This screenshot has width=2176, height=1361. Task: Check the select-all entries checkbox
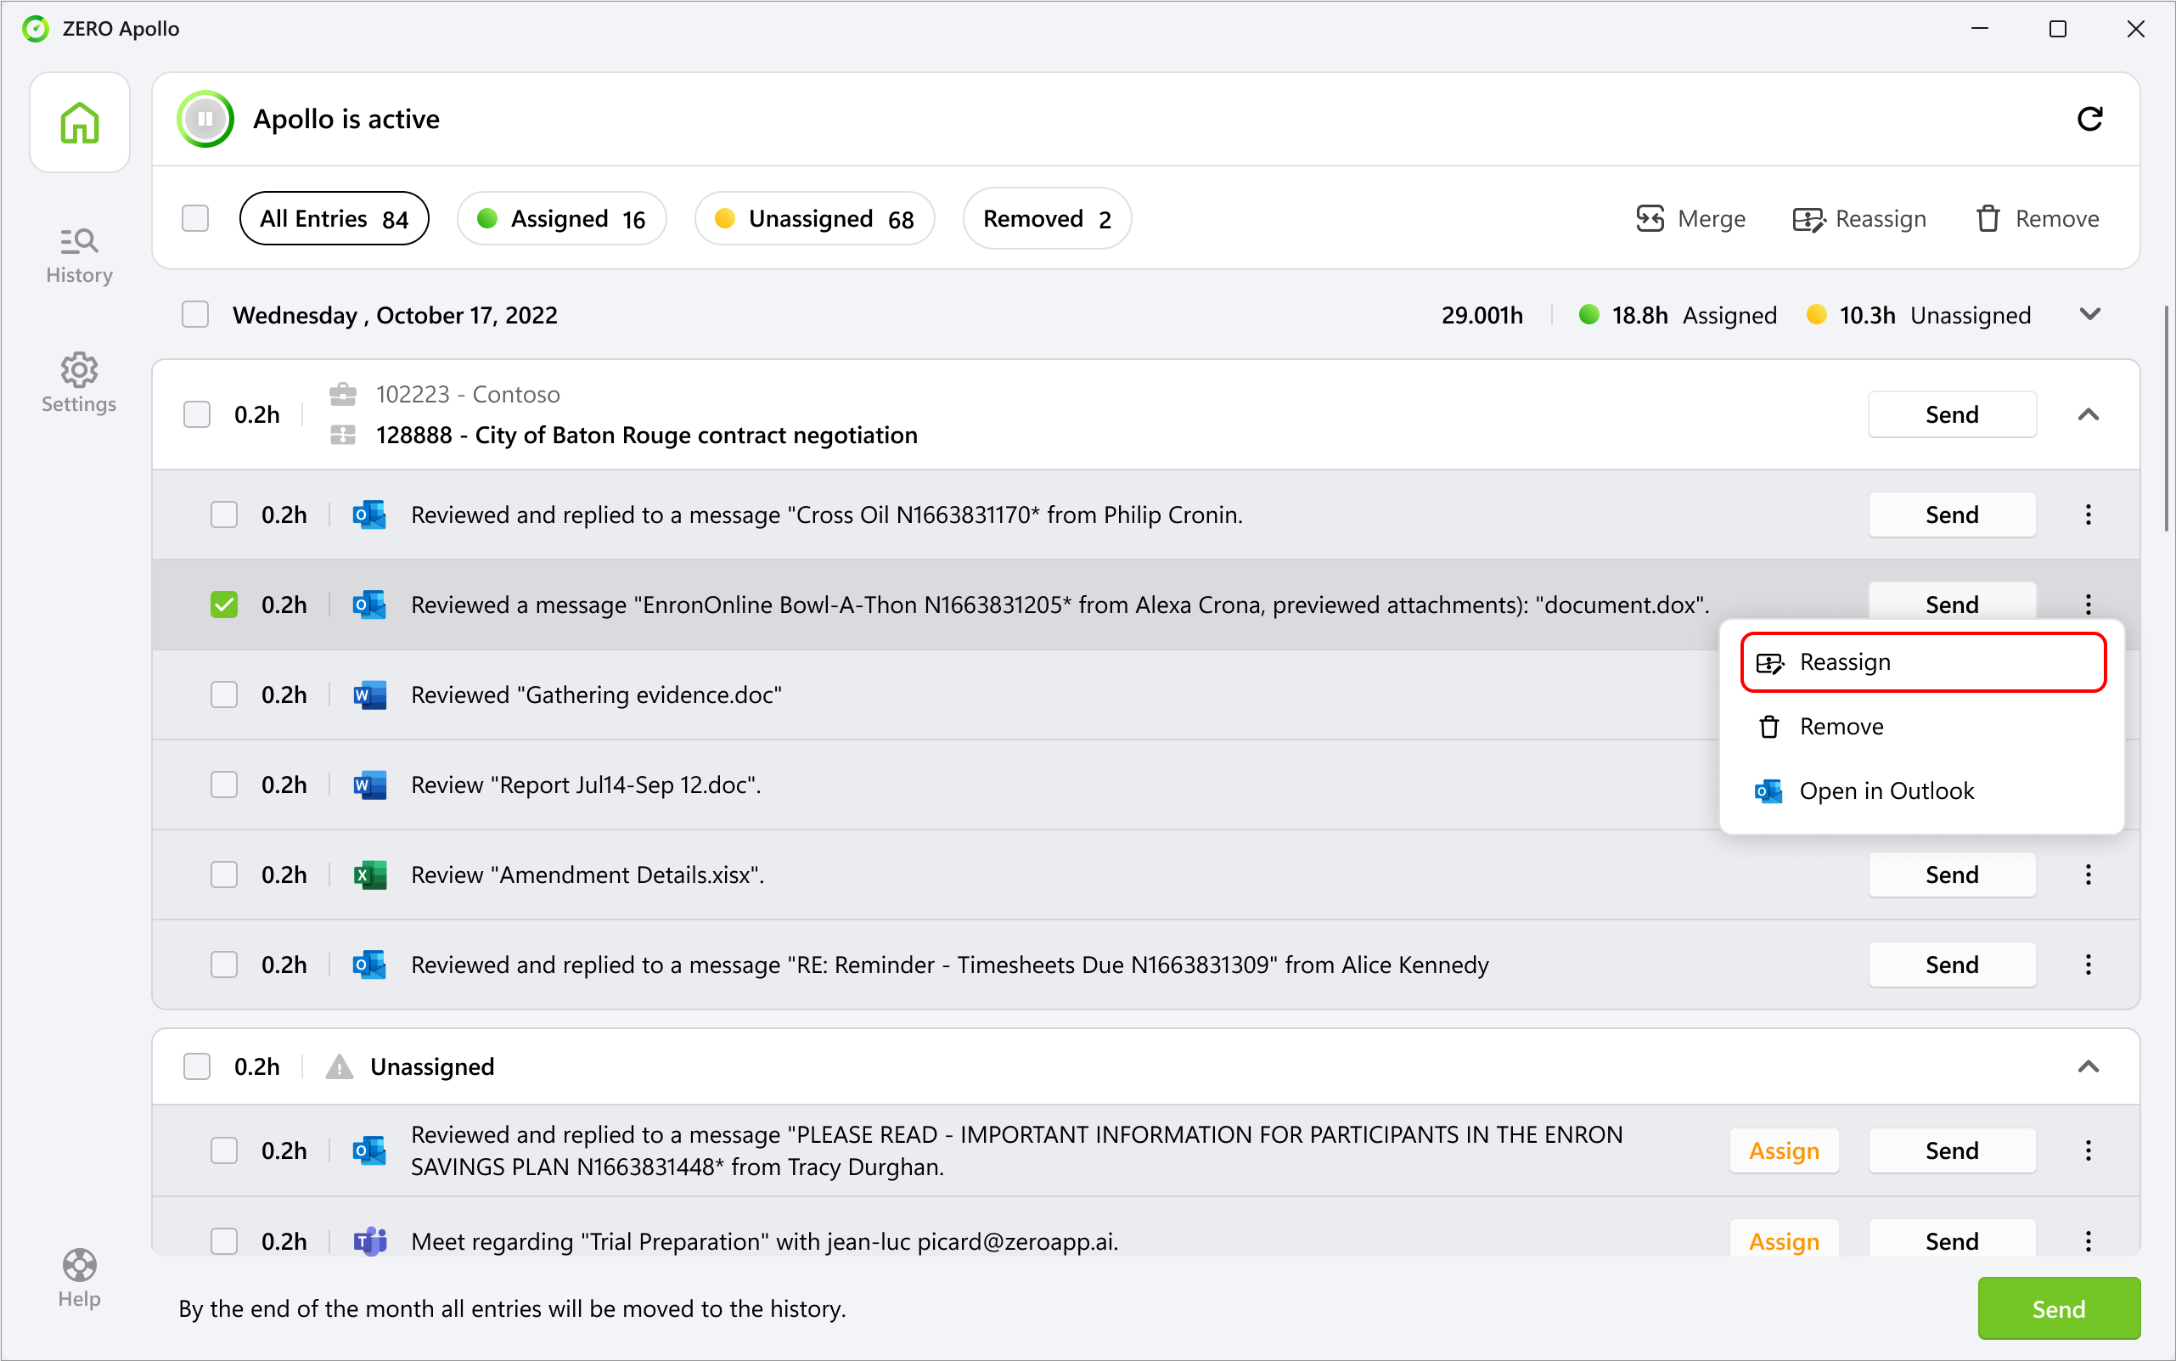tap(194, 218)
